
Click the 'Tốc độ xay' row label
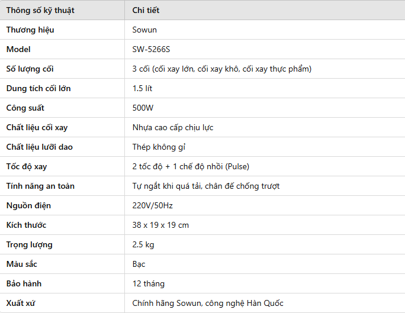[x=27, y=167]
